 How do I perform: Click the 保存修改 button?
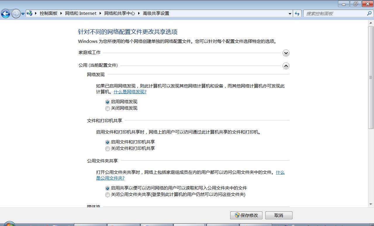(x=247, y=215)
